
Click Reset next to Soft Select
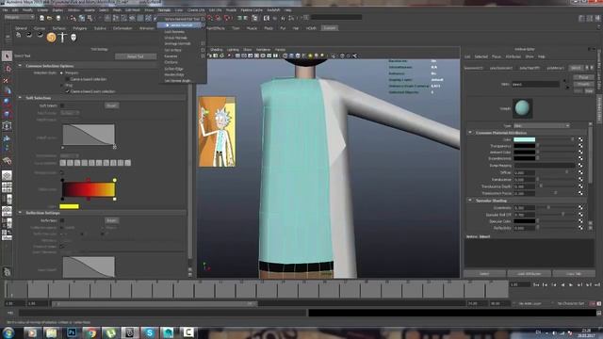click(x=111, y=105)
